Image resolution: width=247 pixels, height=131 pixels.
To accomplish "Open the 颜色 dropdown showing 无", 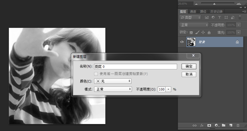I will 113,81.
